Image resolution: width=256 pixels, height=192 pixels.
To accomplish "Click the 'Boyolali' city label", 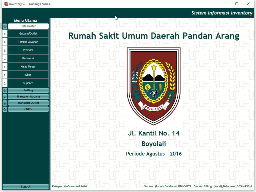I will click(154, 144).
